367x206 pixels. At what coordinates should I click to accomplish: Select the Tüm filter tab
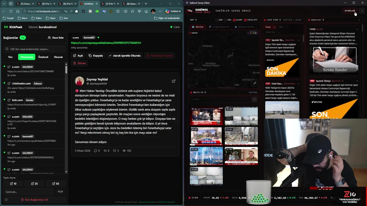pos(10,57)
